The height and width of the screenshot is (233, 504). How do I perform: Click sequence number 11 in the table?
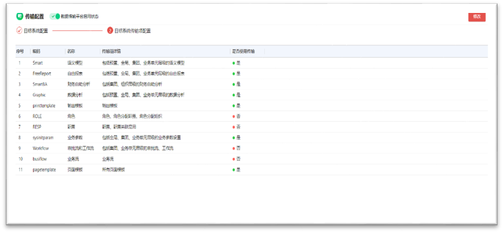tap(20, 170)
